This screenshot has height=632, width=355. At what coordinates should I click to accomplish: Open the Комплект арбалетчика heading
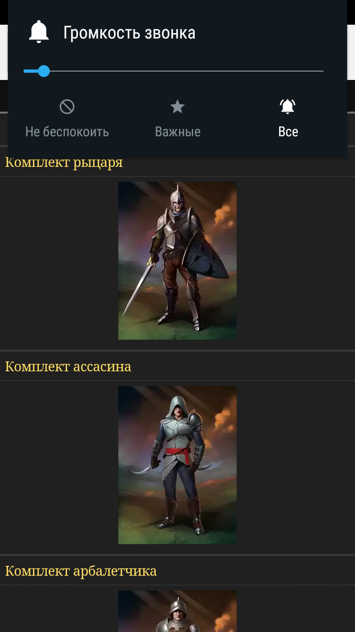pyautogui.click(x=81, y=571)
